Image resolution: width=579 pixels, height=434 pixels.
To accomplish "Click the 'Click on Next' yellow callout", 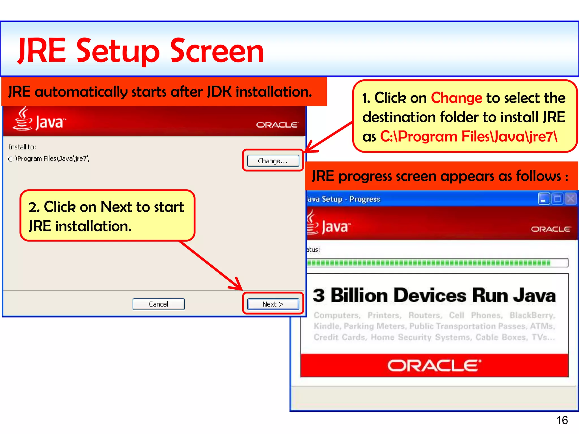I will point(107,216).
